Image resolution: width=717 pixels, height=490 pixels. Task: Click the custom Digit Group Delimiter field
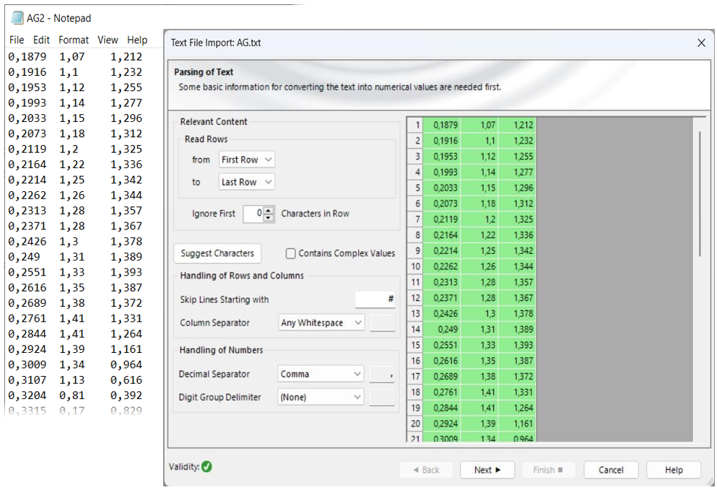click(x=382, y=397)
